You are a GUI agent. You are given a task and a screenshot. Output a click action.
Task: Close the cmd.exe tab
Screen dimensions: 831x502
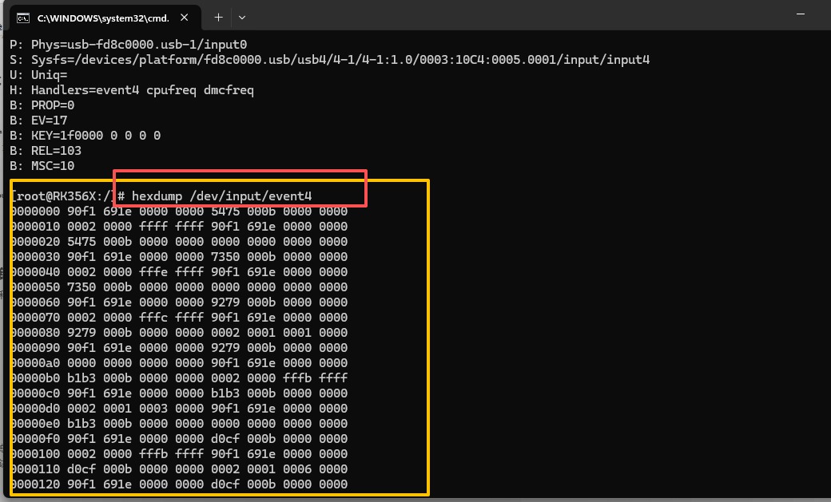185,18
